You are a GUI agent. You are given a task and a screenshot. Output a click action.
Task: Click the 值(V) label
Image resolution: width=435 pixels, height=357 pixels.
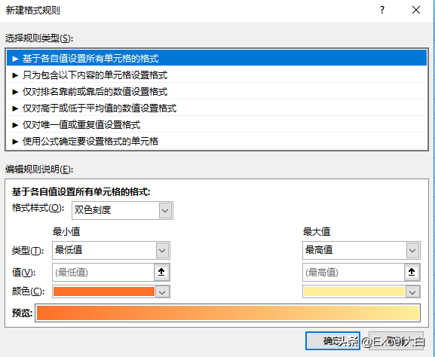tap(23, 273)
